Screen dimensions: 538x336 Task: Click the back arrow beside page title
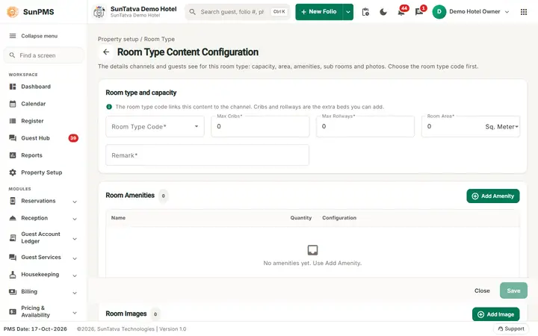pos(106,52)
